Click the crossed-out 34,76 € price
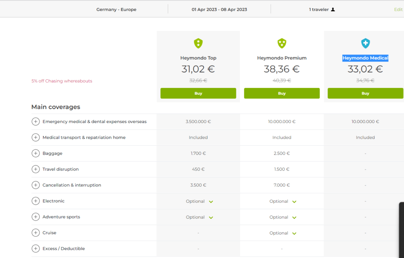Screen dimensions: 404x258 coord(365,80)
